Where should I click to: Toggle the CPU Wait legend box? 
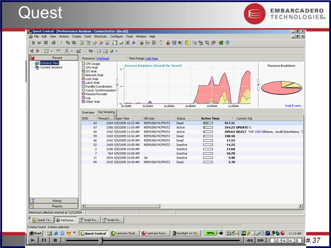tap(83, 68)
